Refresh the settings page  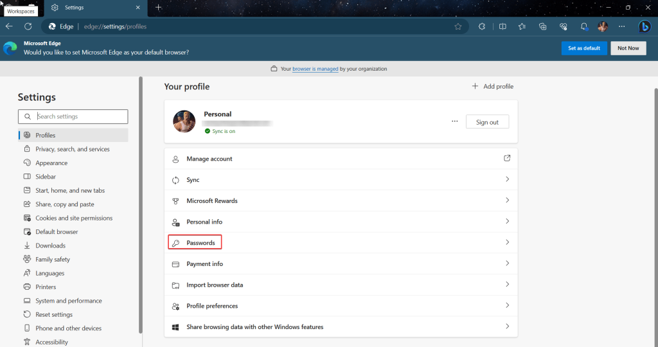click(x=28, y=26)
